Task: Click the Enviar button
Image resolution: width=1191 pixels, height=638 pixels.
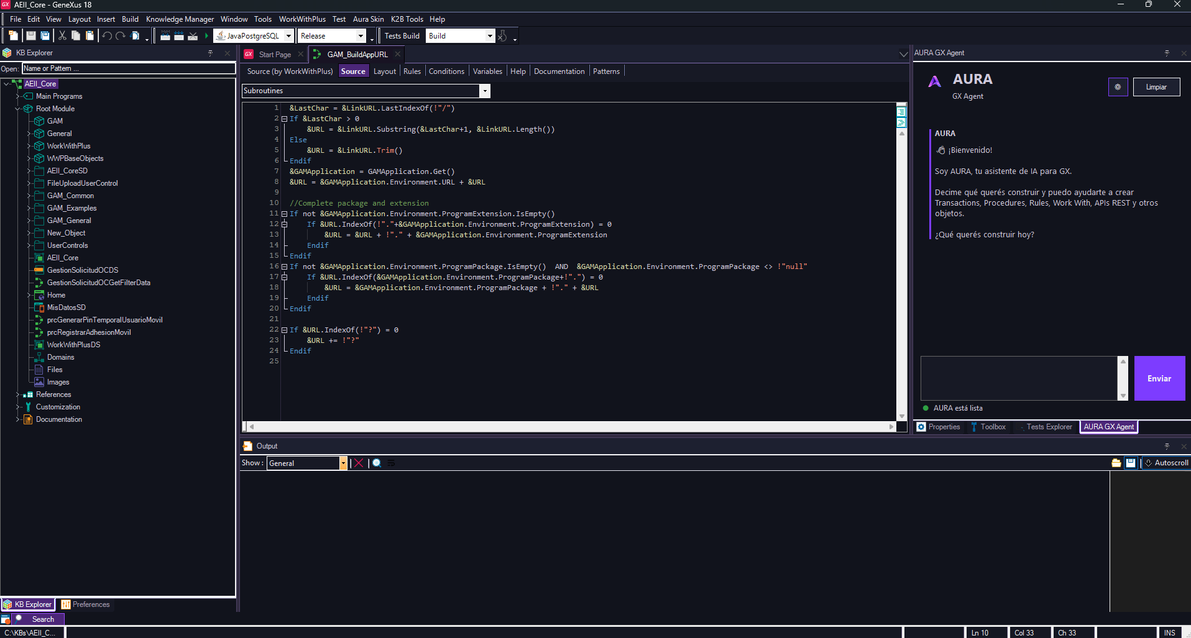Action: coord(1159,378)
